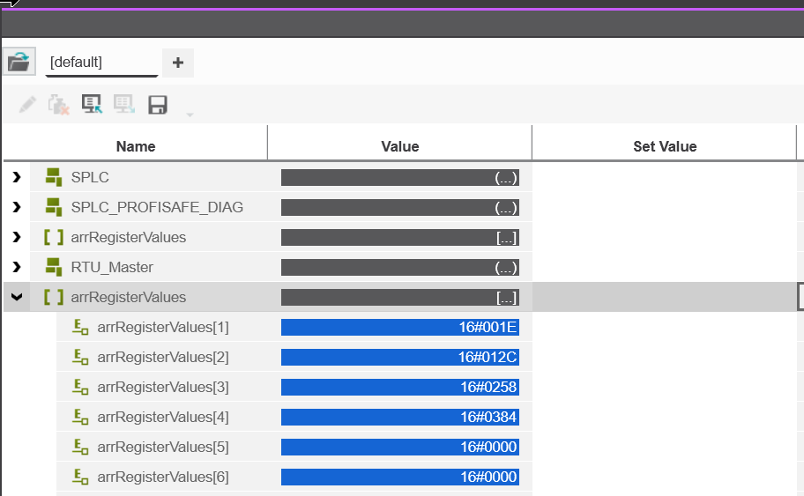The height and width of the screenshot is (496, 804).
Task: Collapse the expanded arrRegisterValues array
Action: pos(17,297)
